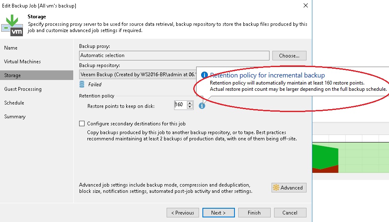
Task: Click the Storage VM wizard icon
Action: [12, 25]
